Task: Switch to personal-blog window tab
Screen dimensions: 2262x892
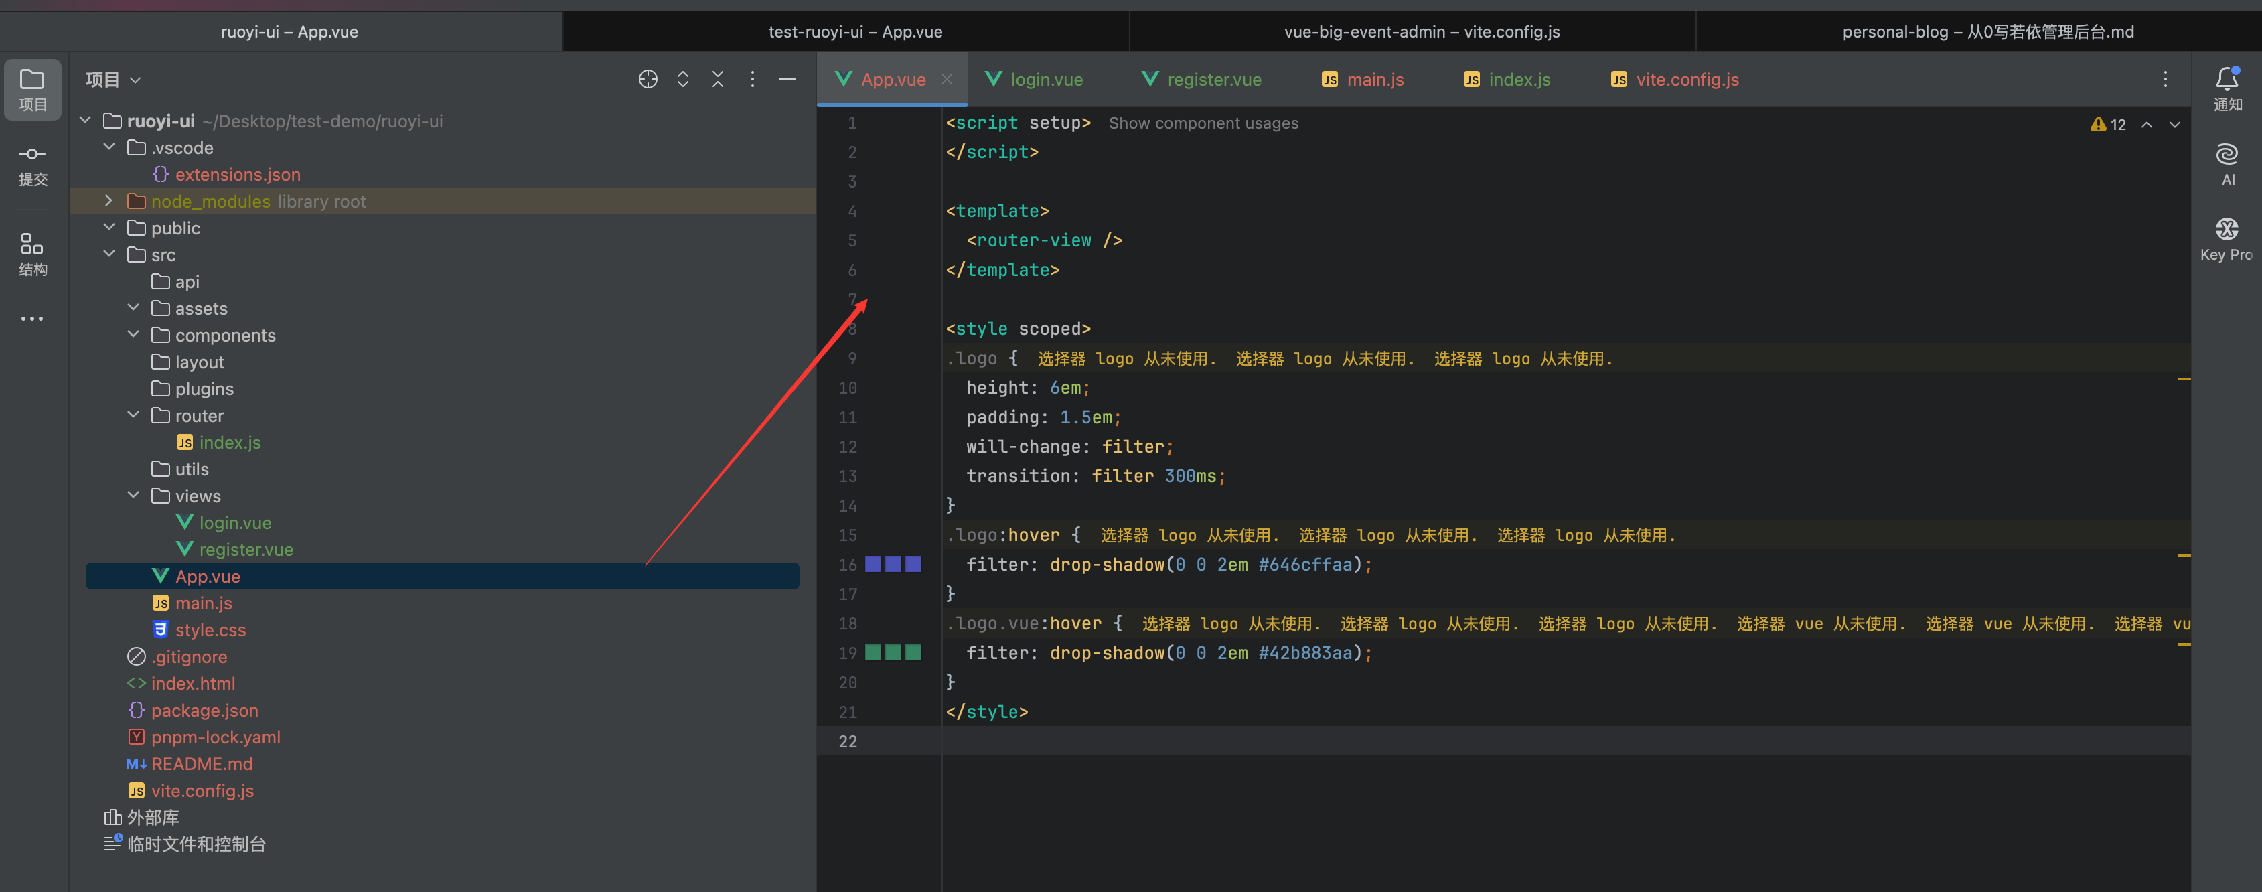Action: (x=1979, y=31)
